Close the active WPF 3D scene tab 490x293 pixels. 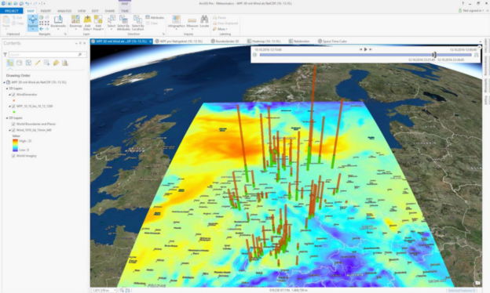point(150,42)
